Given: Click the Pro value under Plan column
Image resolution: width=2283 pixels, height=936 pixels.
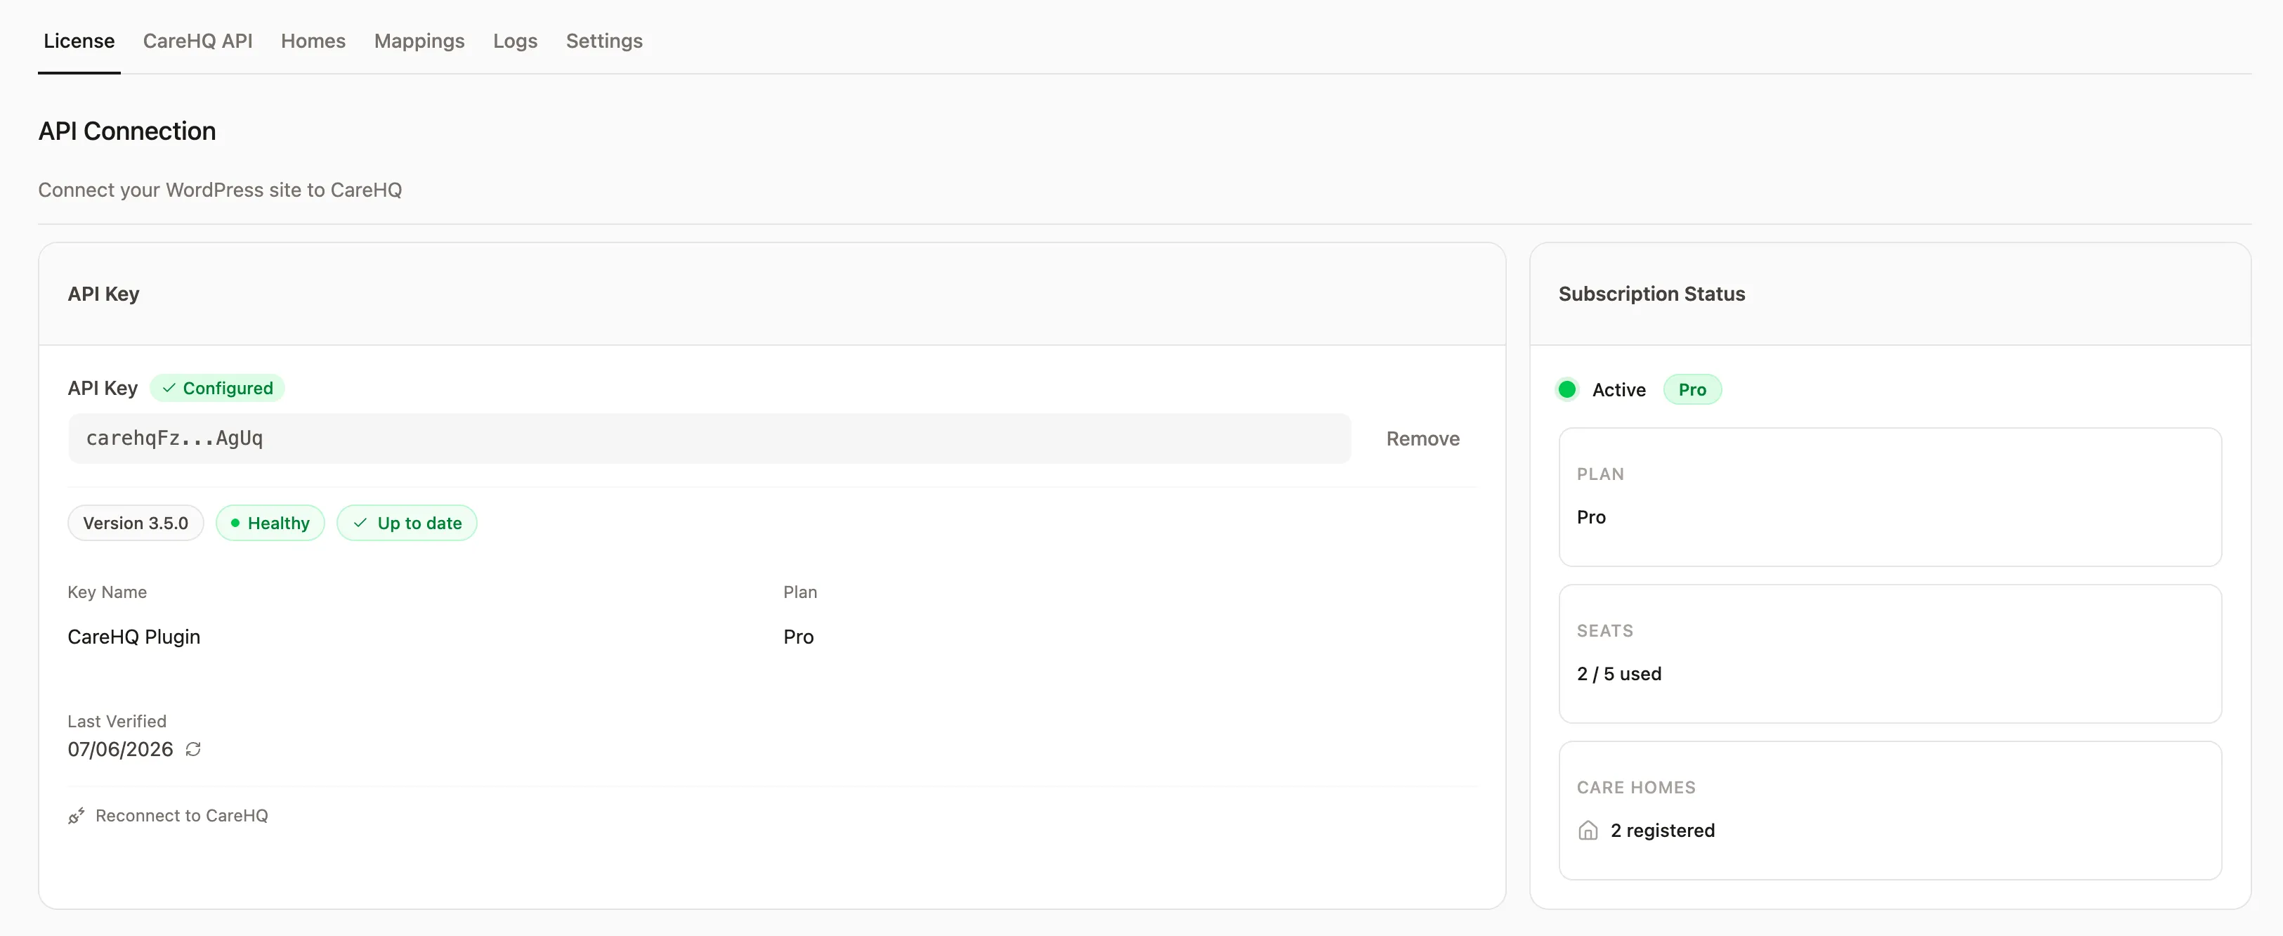Looking at the screenshot, I should pyautogui.click(x=799, y=637).
